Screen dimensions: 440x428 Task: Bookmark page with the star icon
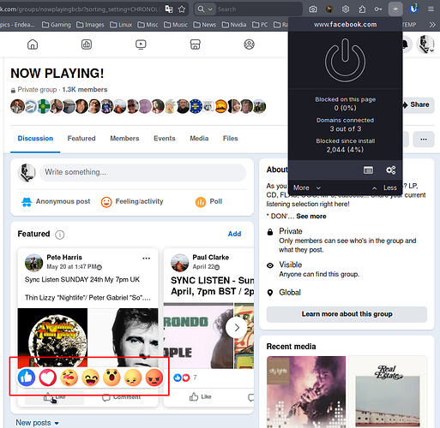[x=182, y=9]
